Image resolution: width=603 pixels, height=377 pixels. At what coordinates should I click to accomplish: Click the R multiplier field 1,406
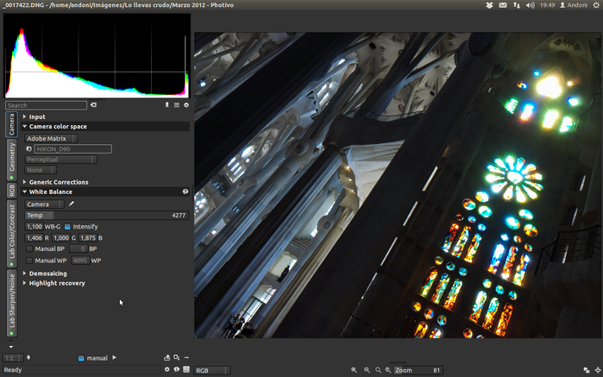[x=35, y=238]
